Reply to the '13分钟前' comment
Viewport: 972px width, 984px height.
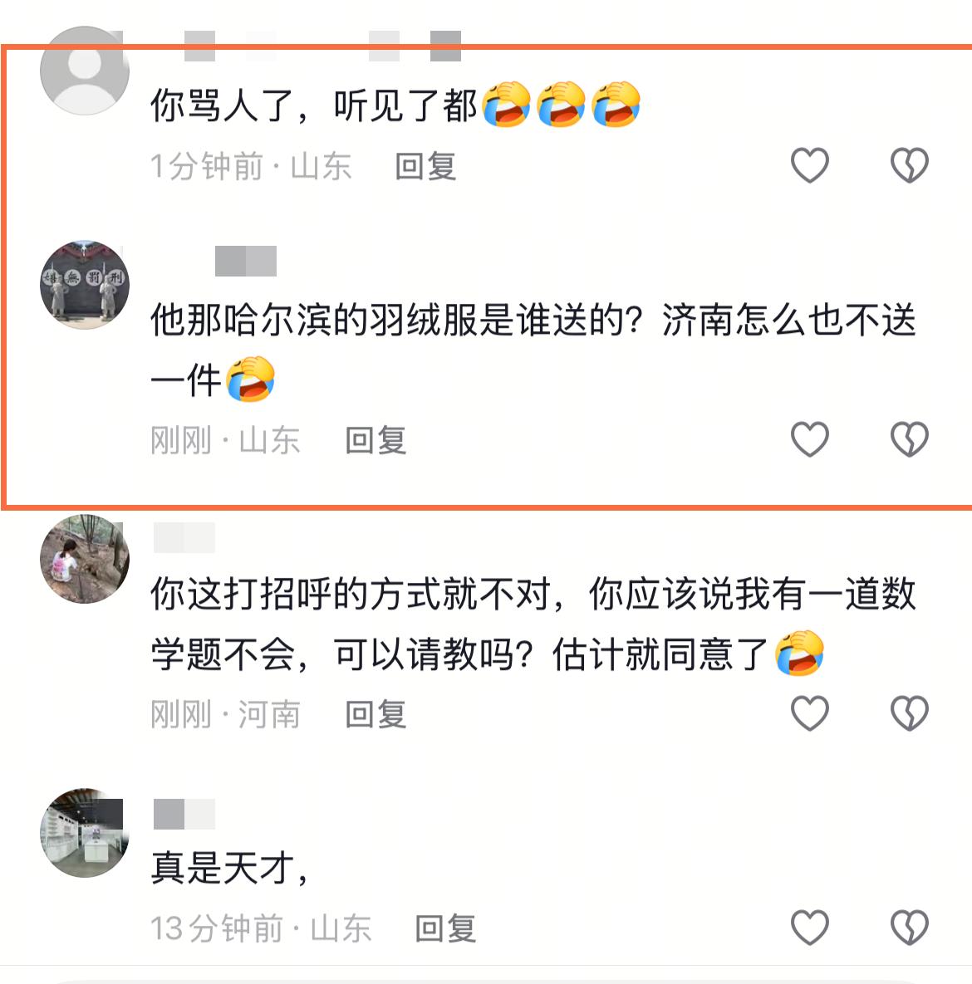click(x=445, y=928)
